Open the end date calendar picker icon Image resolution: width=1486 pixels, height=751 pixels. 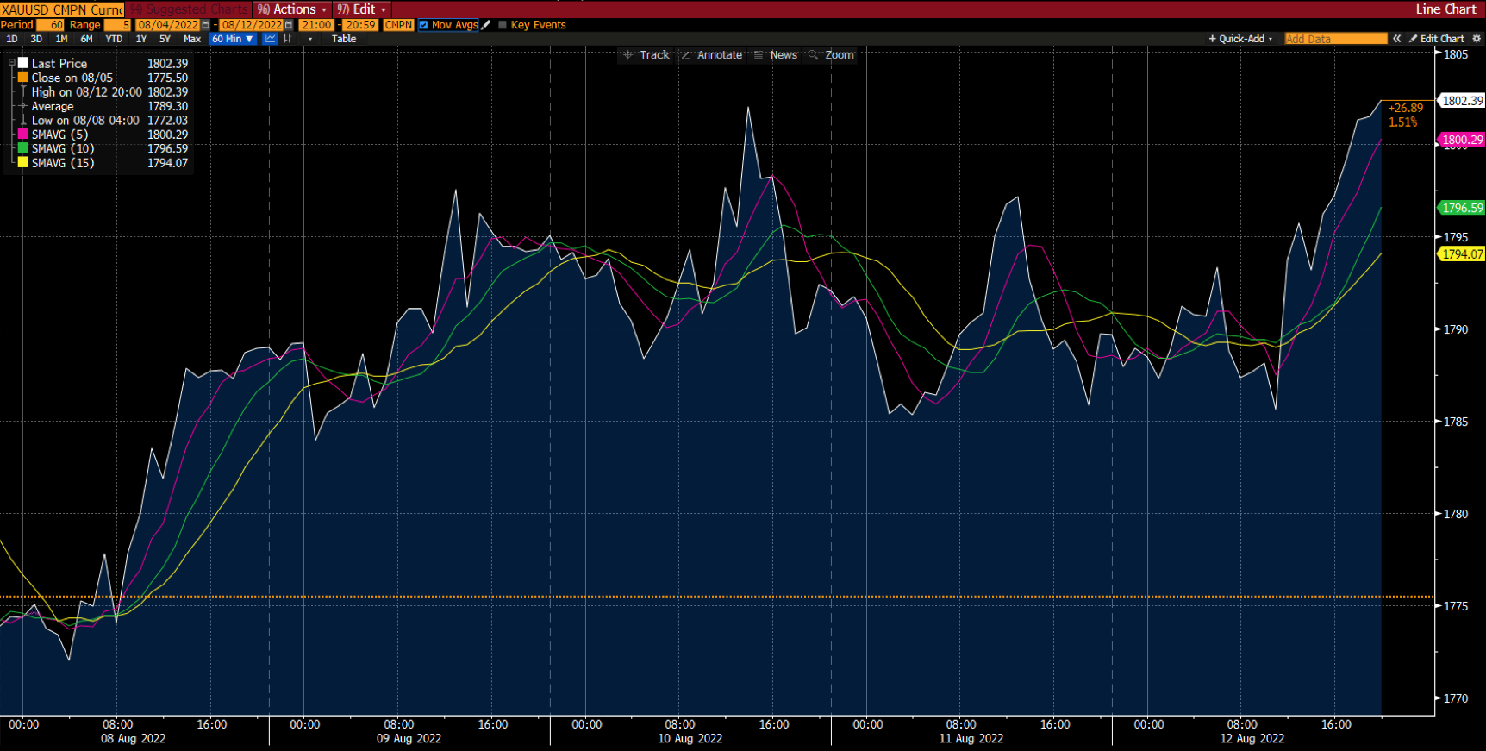click(289, 25)
